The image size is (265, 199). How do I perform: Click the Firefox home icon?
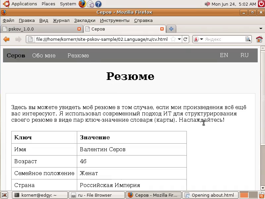[259, 39]
